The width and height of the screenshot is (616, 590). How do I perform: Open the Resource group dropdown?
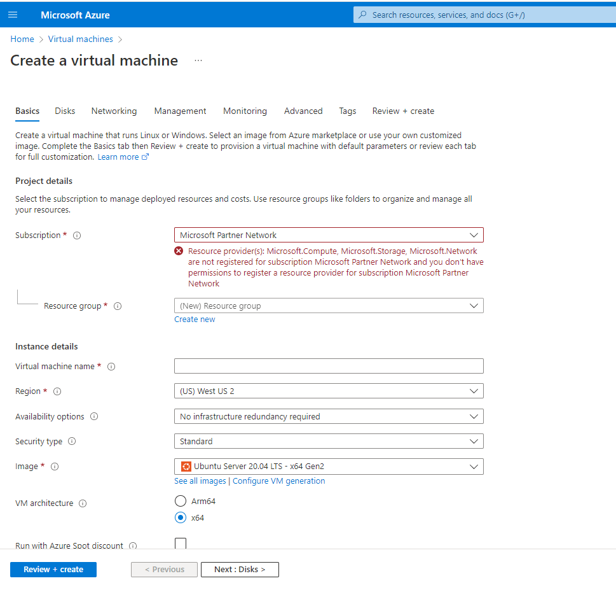(x=329, y=306)
